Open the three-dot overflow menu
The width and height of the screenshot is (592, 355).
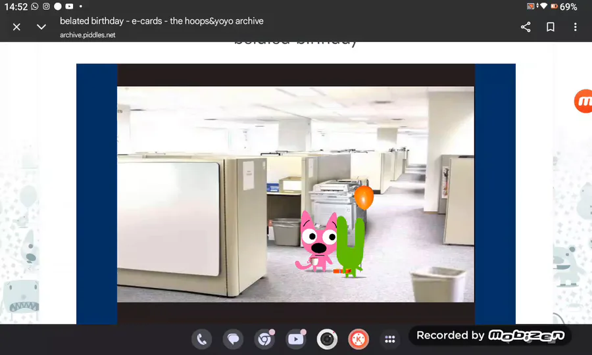click(x=575, y=27)
